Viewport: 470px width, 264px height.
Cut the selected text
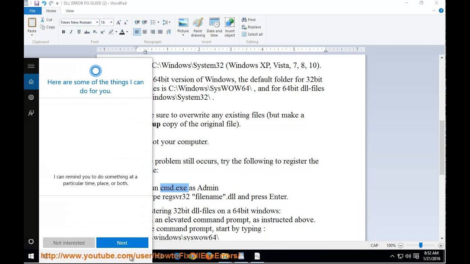click(x=46, y=20)
